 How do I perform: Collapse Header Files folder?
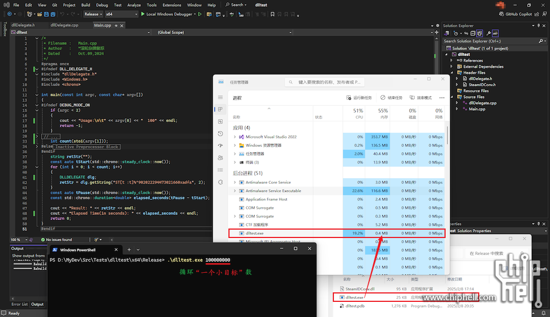tap(451, 73)
